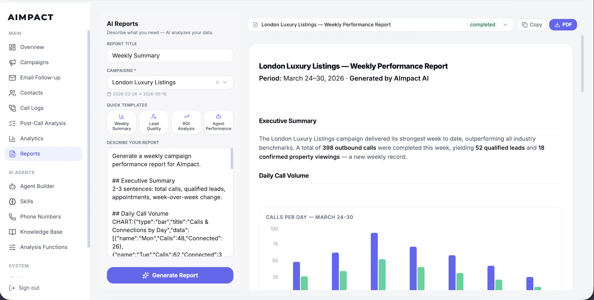Screen dimensions: 594x300
Task: Click into the Describe Your Report text area
Action: coord(170,202)
